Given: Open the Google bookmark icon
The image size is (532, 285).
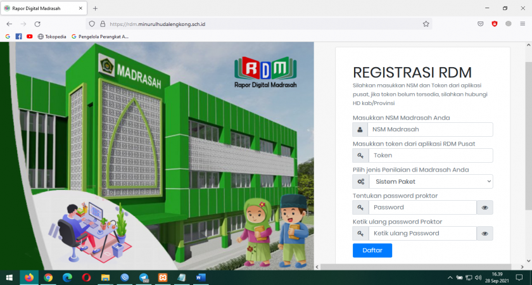Looking at the screenshot, I should tap(8, 36).
